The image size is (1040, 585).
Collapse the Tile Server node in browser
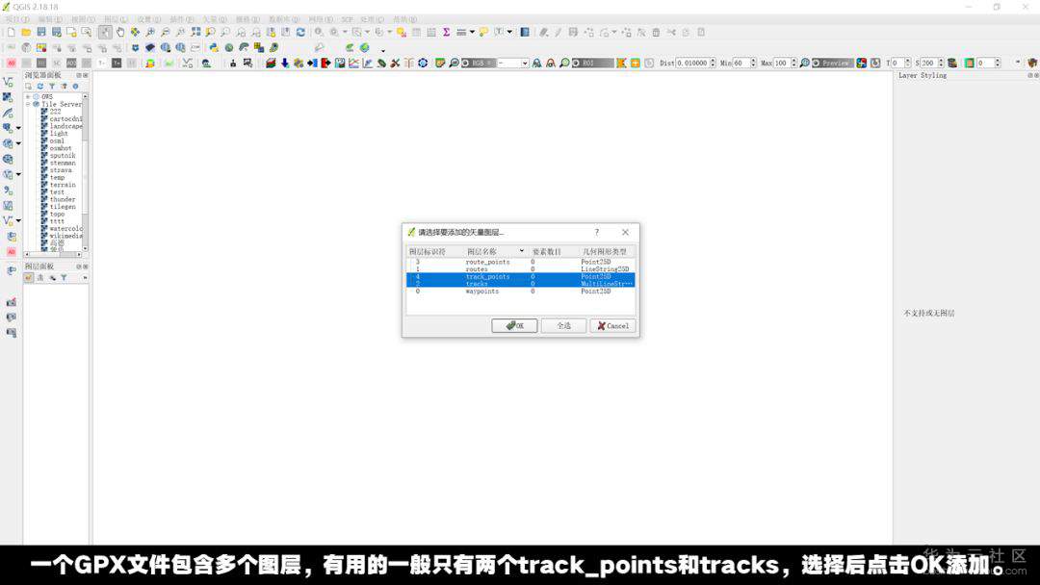(28, 104)
